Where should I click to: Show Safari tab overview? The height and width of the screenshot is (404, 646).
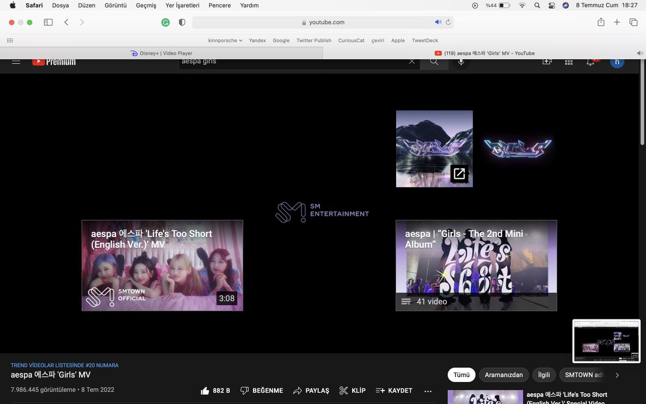click(x=634, y=22)
